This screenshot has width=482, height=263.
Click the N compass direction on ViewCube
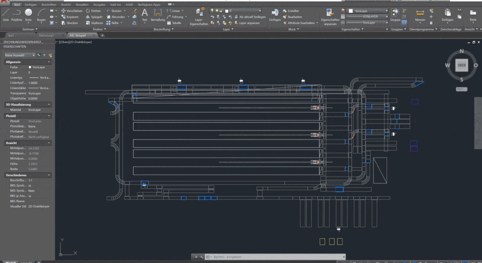click(461, 51)
